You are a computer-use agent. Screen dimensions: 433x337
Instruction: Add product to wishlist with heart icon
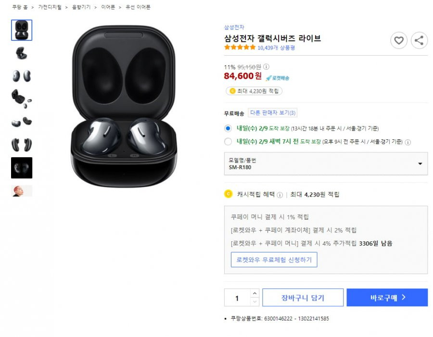(x=398, y=40)
